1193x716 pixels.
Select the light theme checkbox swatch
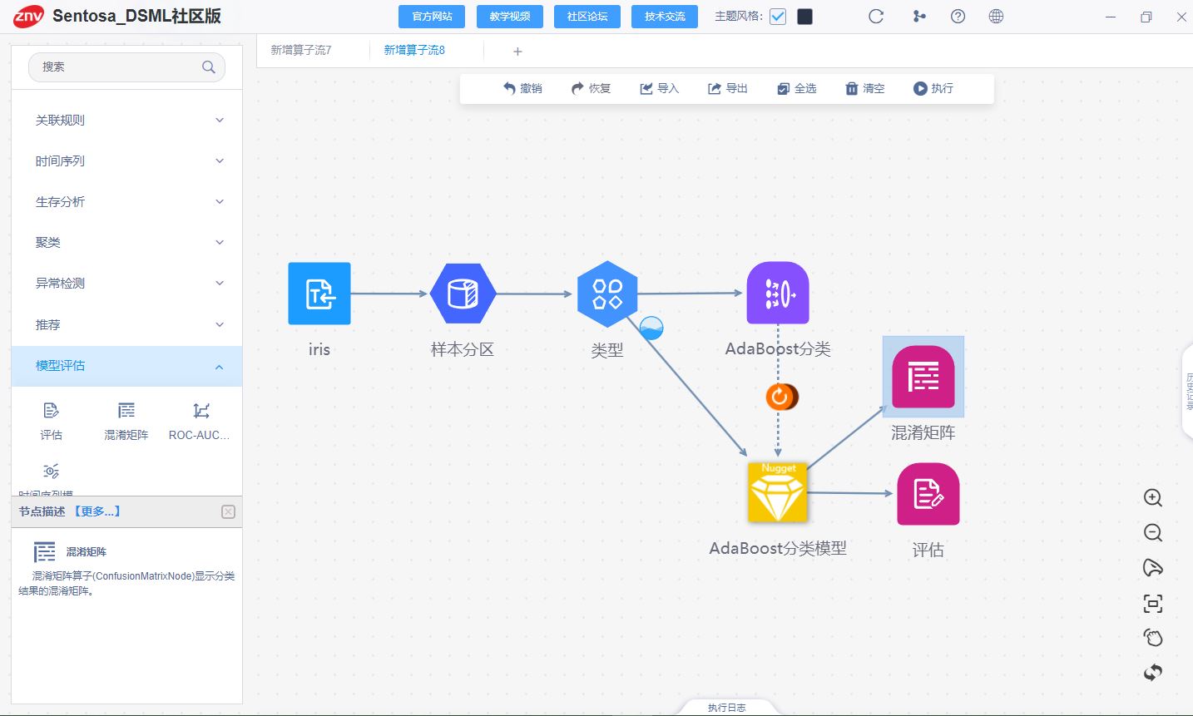pyautogui.click(x=778, y=17)
